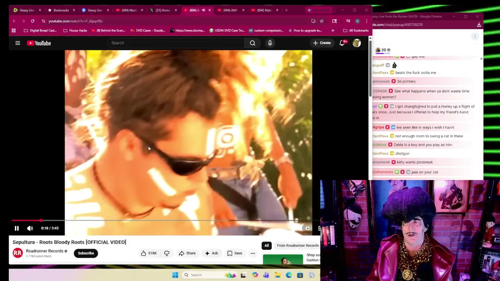Open Digital Broad Cast bookmark folder
Image resolution: width=500 pixels, height=281 pixels.
click(40, 30)
